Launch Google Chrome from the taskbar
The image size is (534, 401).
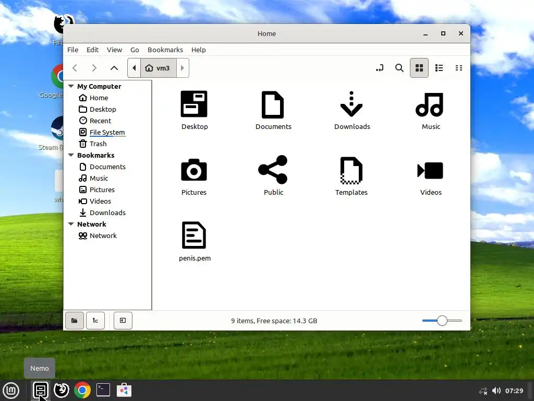tap(82, 391)
